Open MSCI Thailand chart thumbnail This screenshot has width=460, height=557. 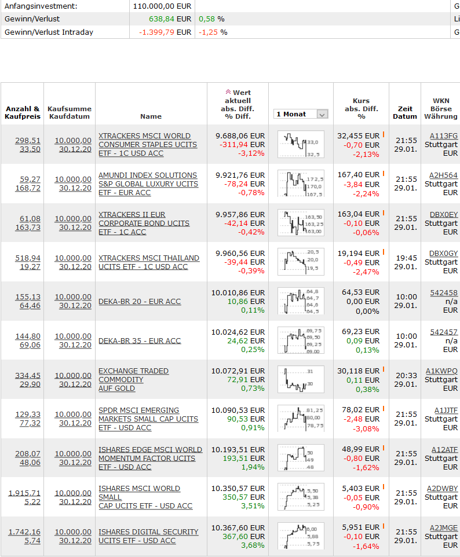[301, 262]
